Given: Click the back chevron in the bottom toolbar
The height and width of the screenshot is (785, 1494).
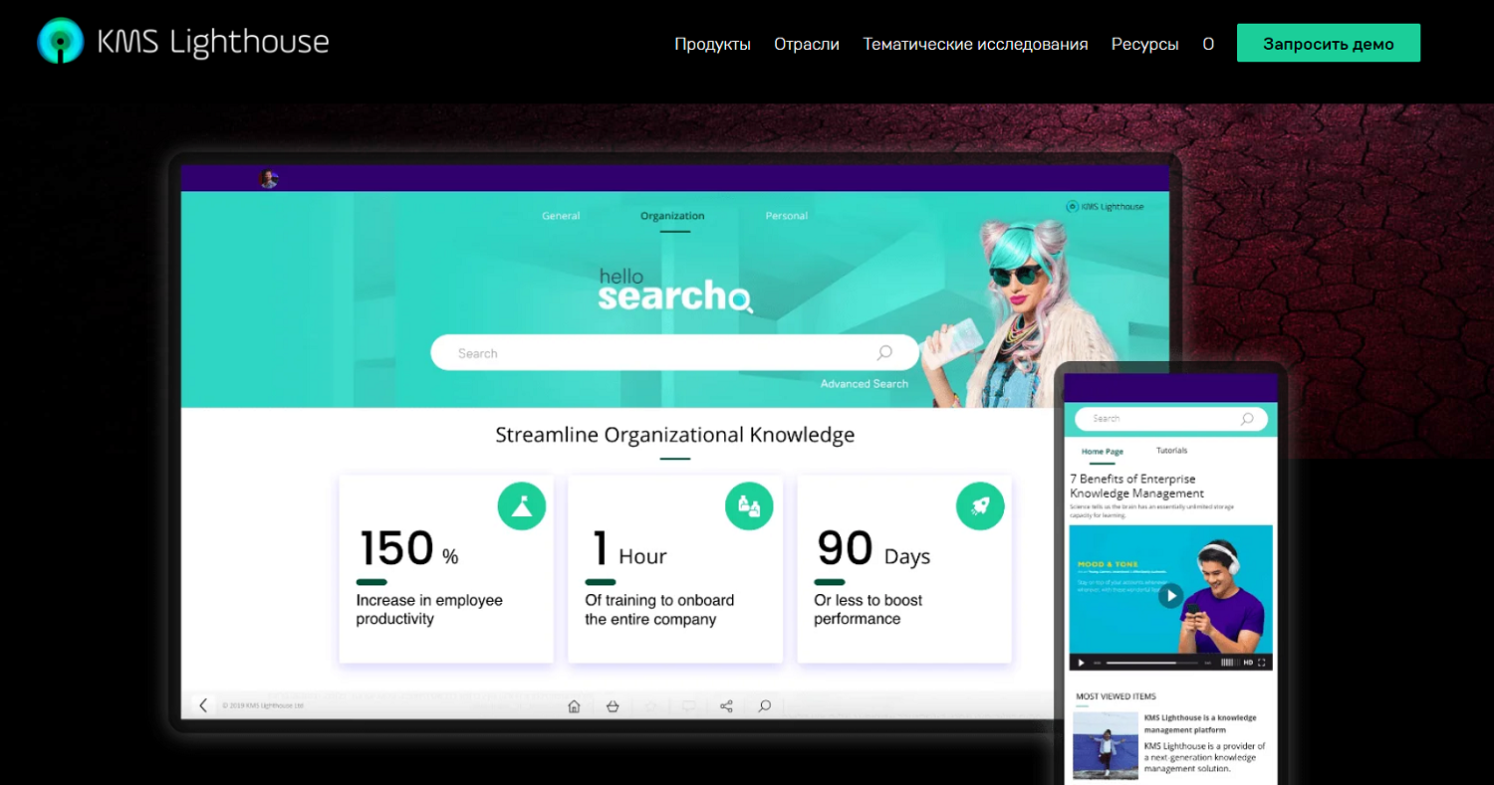Looking at the screenshot, I should click(203, 705).
